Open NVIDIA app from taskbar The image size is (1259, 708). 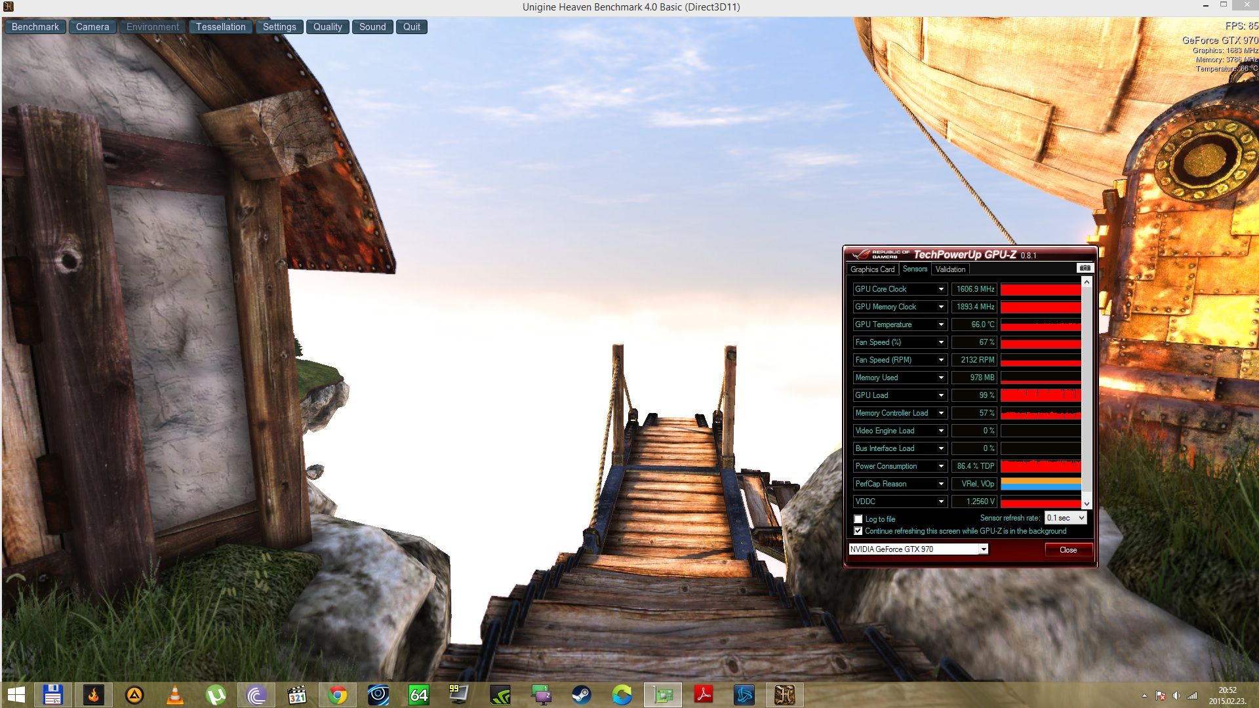pos(500,695)
